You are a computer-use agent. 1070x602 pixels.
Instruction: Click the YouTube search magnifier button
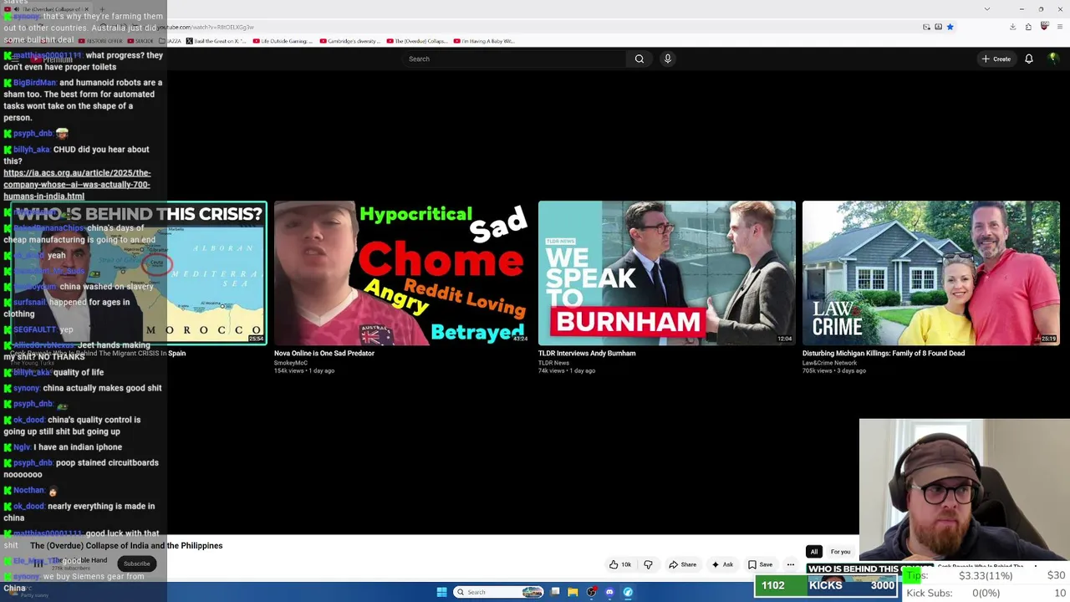(x=639, y=59)
